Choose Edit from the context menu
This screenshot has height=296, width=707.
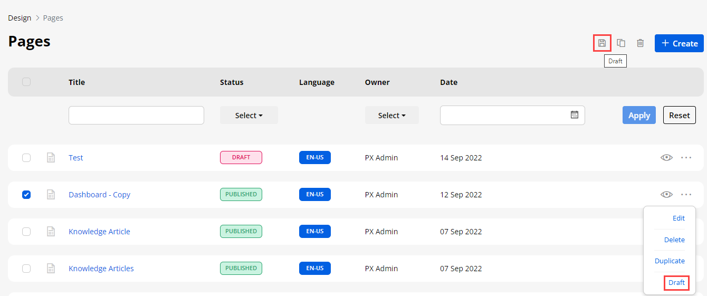pyautogui.click(x=678, y=218)
